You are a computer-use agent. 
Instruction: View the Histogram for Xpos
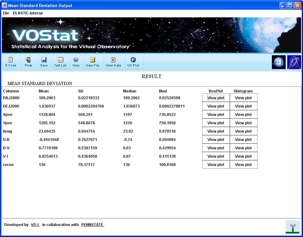click(x=243, y=114)
